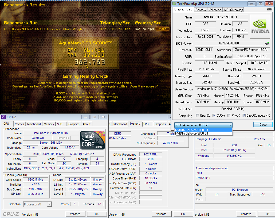Click the Bus Interface value PCI-E 2.0 x16
The width and height of the screenshot is (275, 218).
point(251,56)
